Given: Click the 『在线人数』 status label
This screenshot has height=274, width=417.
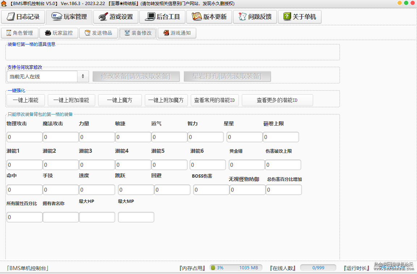Looking at the screenshot, I should coord(283,268).
